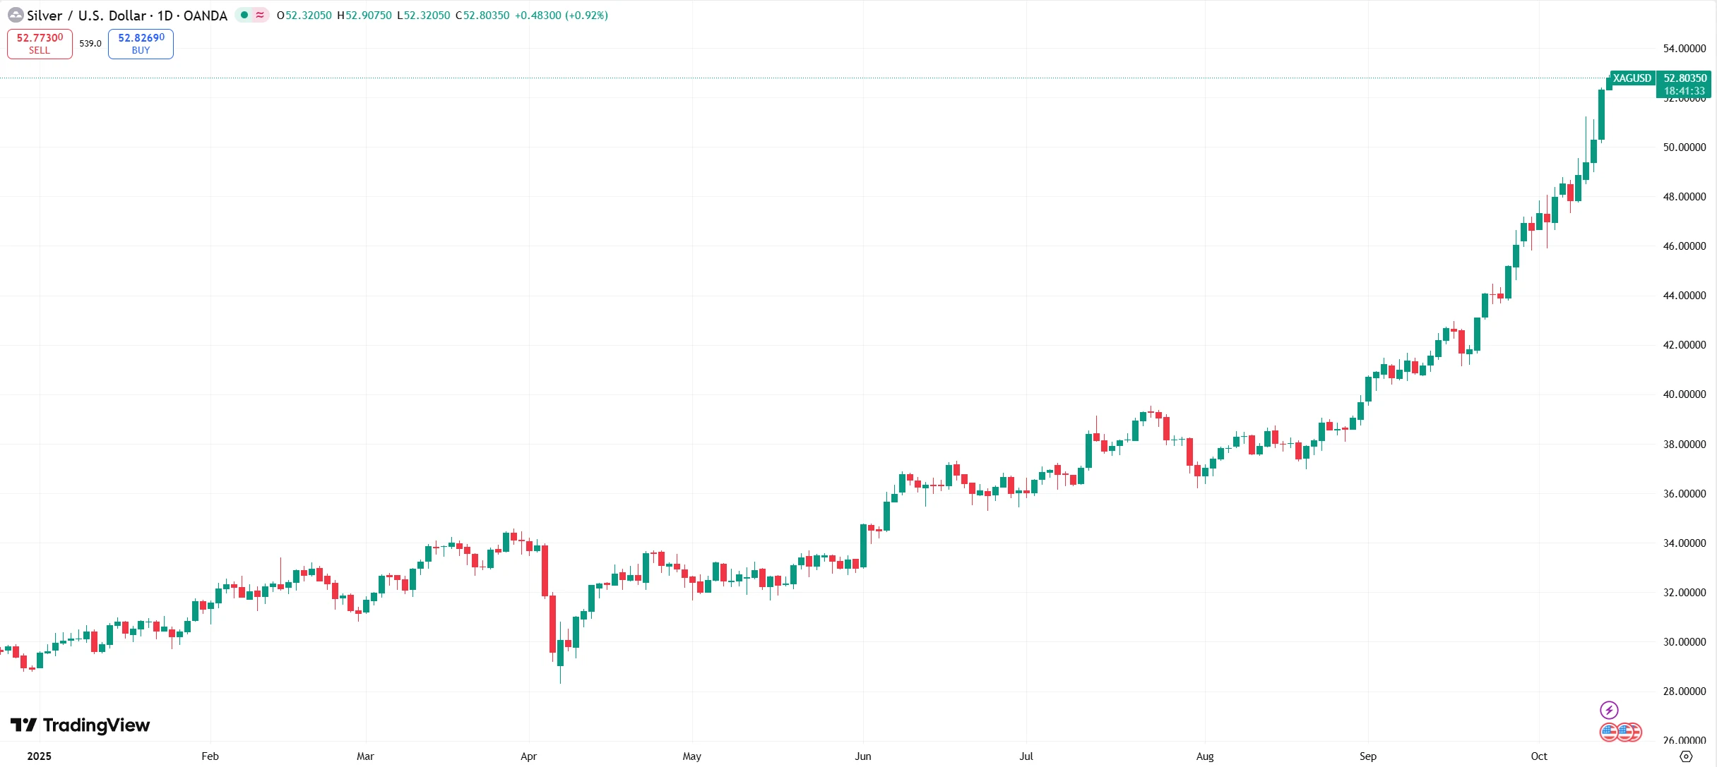
Task: Open chart settings hexagon icon
Action: click(1686, 756)
